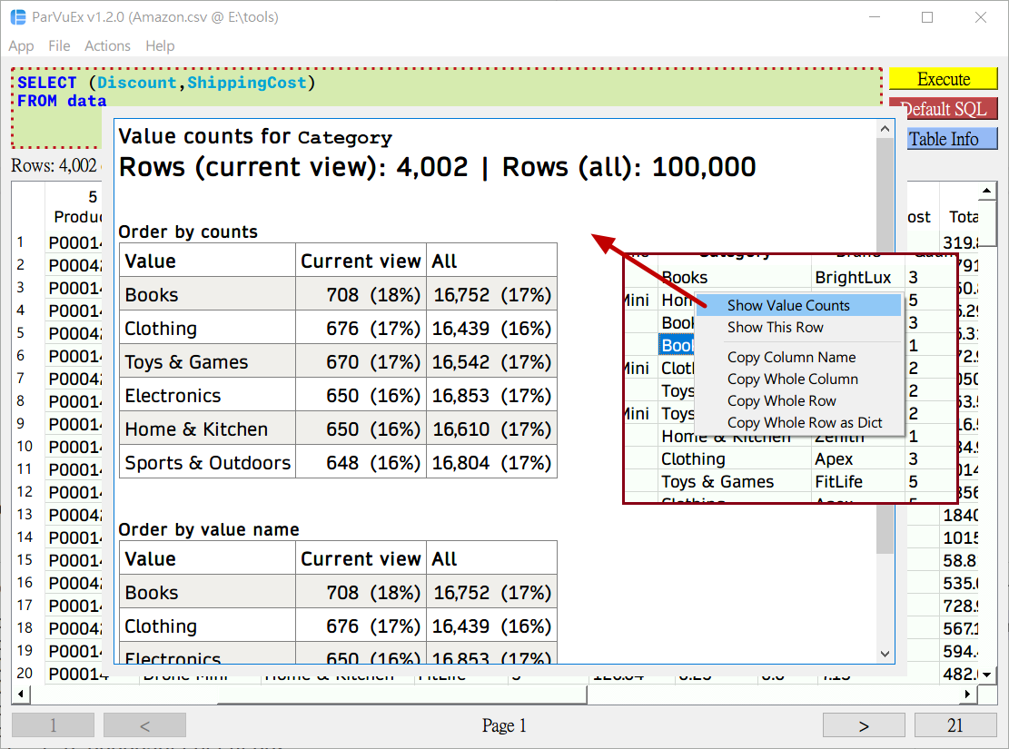
Task: Click Page 1 label
Action: click(x=504, y=725)
